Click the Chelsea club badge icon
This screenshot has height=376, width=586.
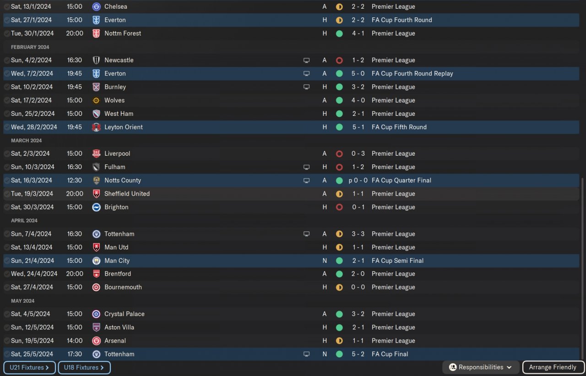96,6
